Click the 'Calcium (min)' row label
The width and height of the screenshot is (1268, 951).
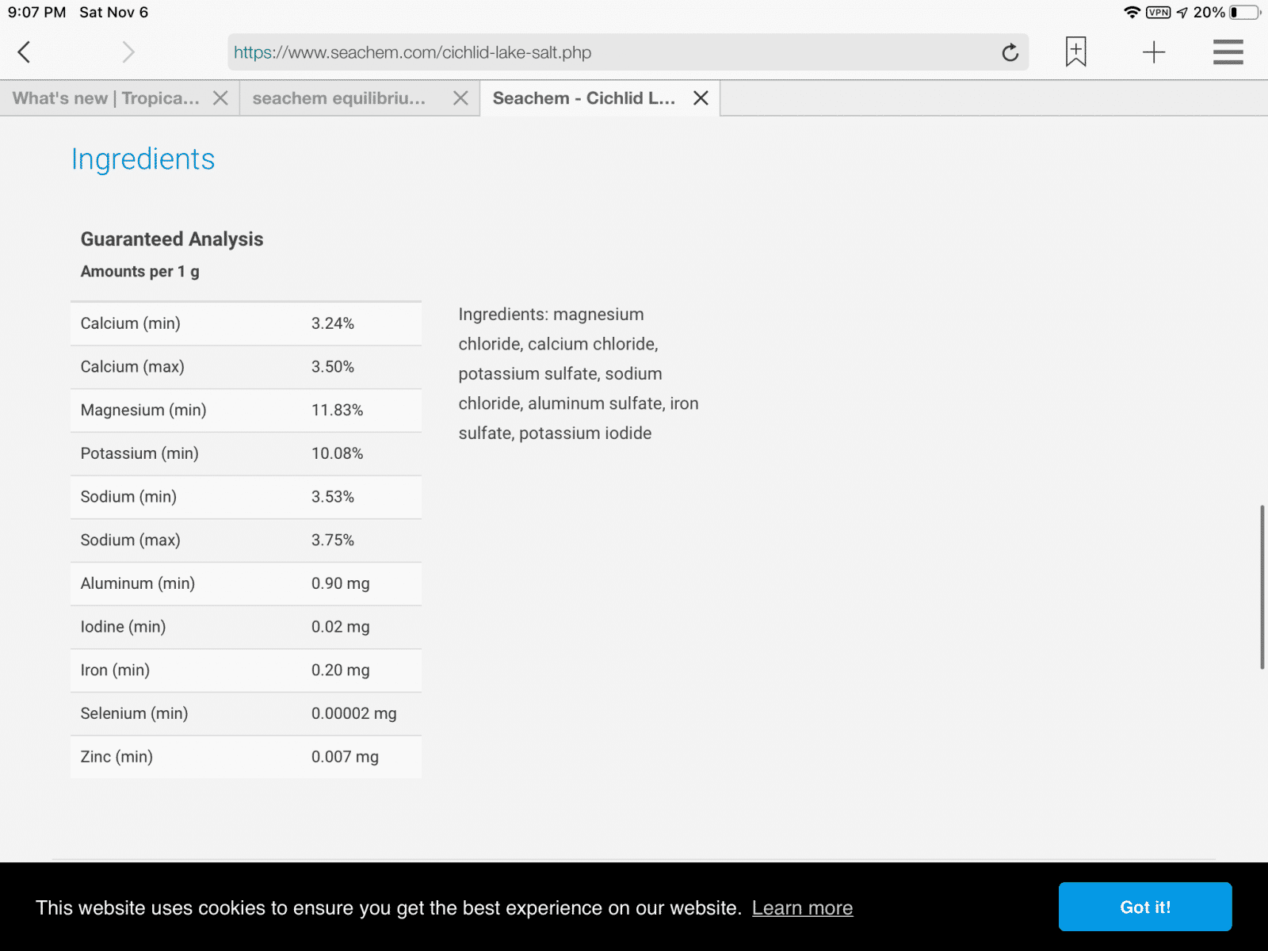pos(131,323)
